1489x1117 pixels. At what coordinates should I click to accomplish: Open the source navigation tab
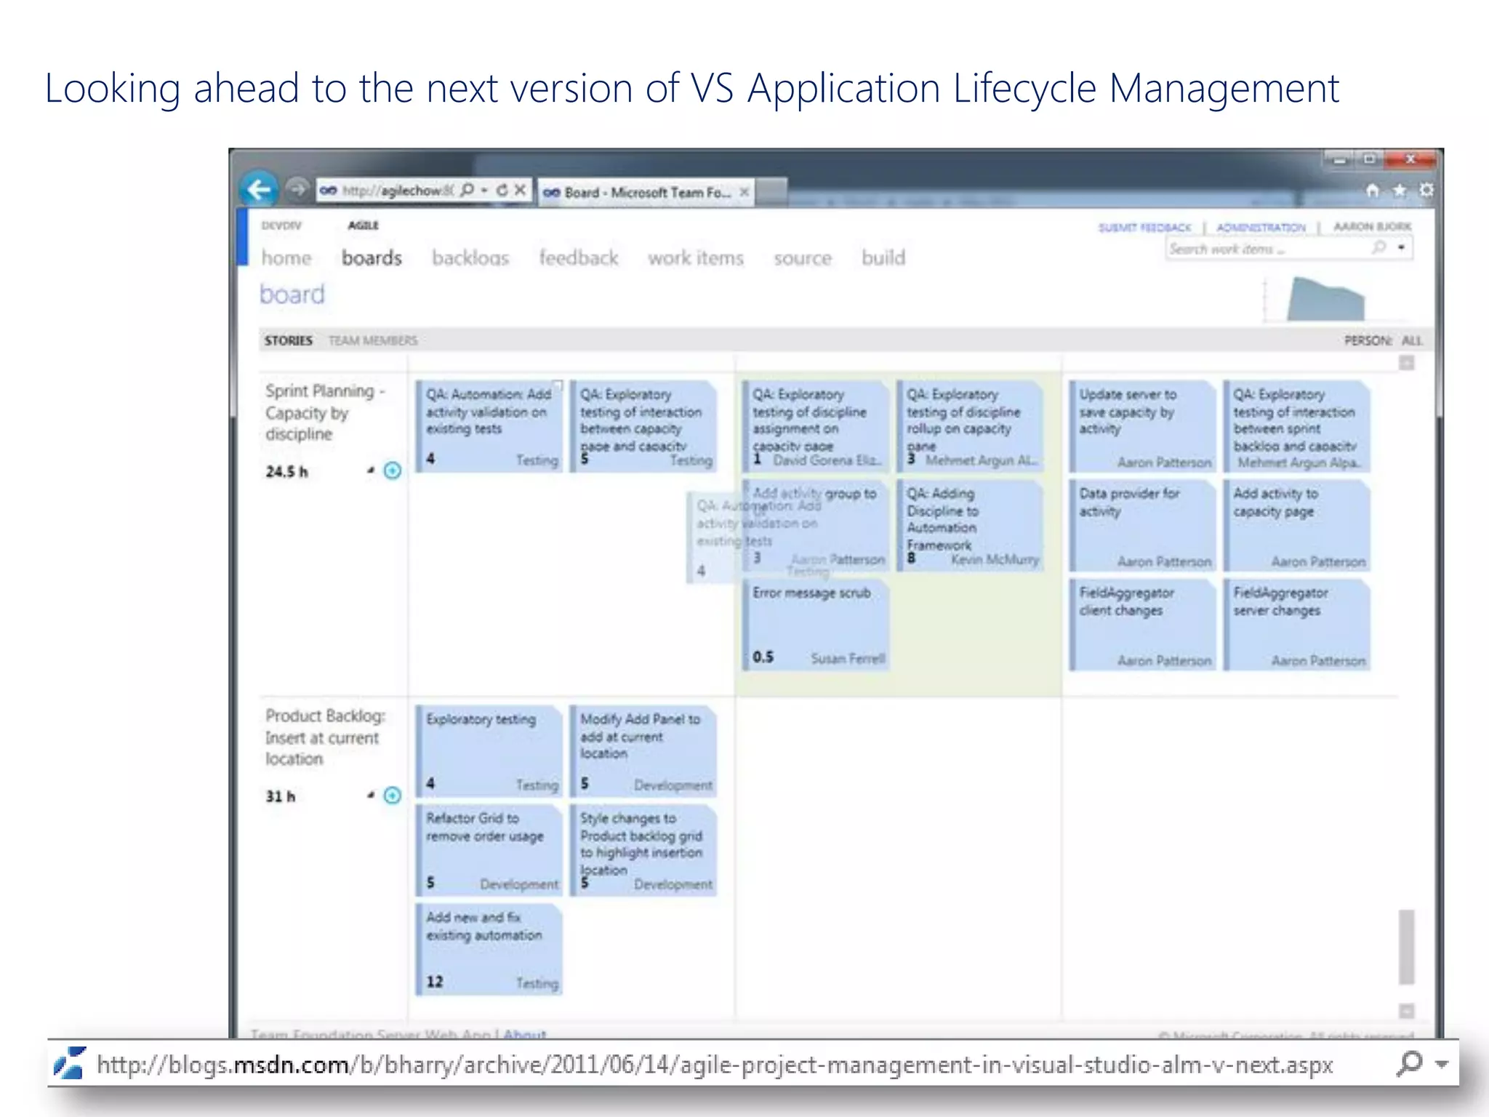point(803,257)
